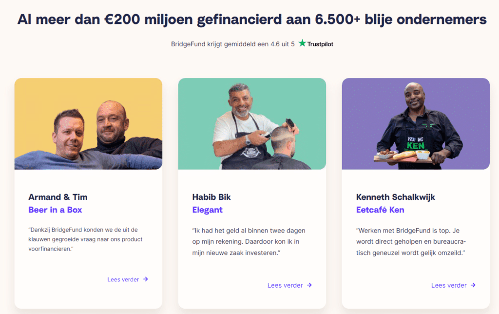The width and height of the screenshot is (499, 314).
Task: Click the Armand & Tim name heading
Action: pos(58,197)
